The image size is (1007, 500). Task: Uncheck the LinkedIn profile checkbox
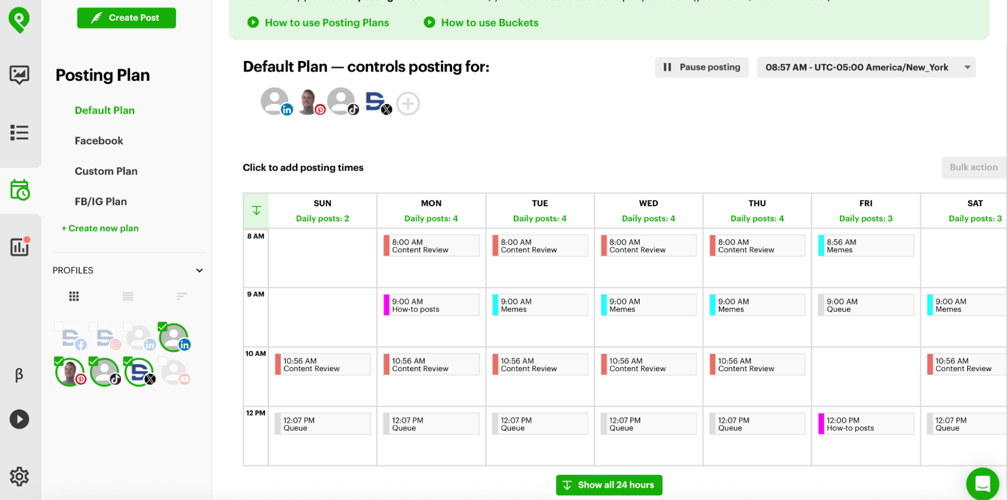click(x=163, y=327)
